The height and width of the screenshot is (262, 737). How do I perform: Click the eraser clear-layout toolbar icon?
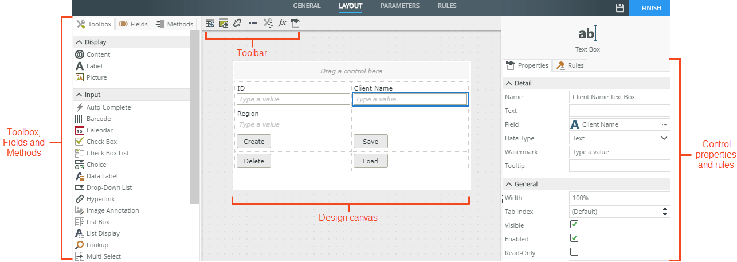224,24
